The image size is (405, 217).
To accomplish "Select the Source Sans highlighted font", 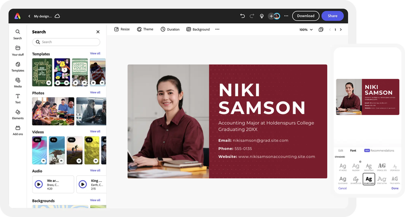I will (369, 179).
